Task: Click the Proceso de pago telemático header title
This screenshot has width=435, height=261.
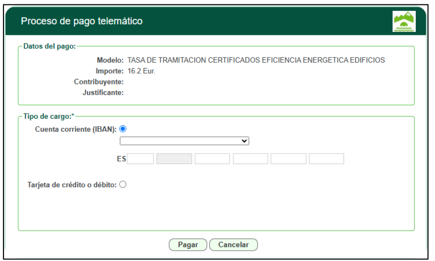Action: (x=82, y=22)
